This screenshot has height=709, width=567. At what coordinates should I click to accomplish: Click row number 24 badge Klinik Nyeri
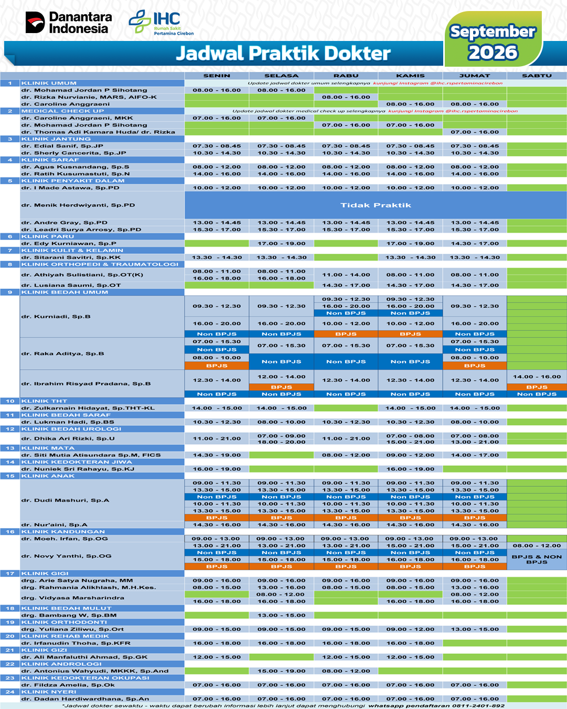click(x=10, y=692)
